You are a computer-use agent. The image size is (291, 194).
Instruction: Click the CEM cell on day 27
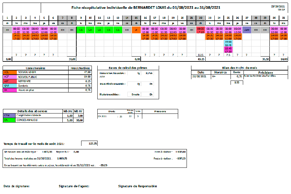pyautogui.click(x=247, y=30)
